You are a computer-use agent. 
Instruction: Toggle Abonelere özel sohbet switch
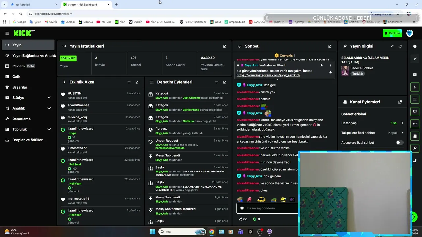(399, 143)
